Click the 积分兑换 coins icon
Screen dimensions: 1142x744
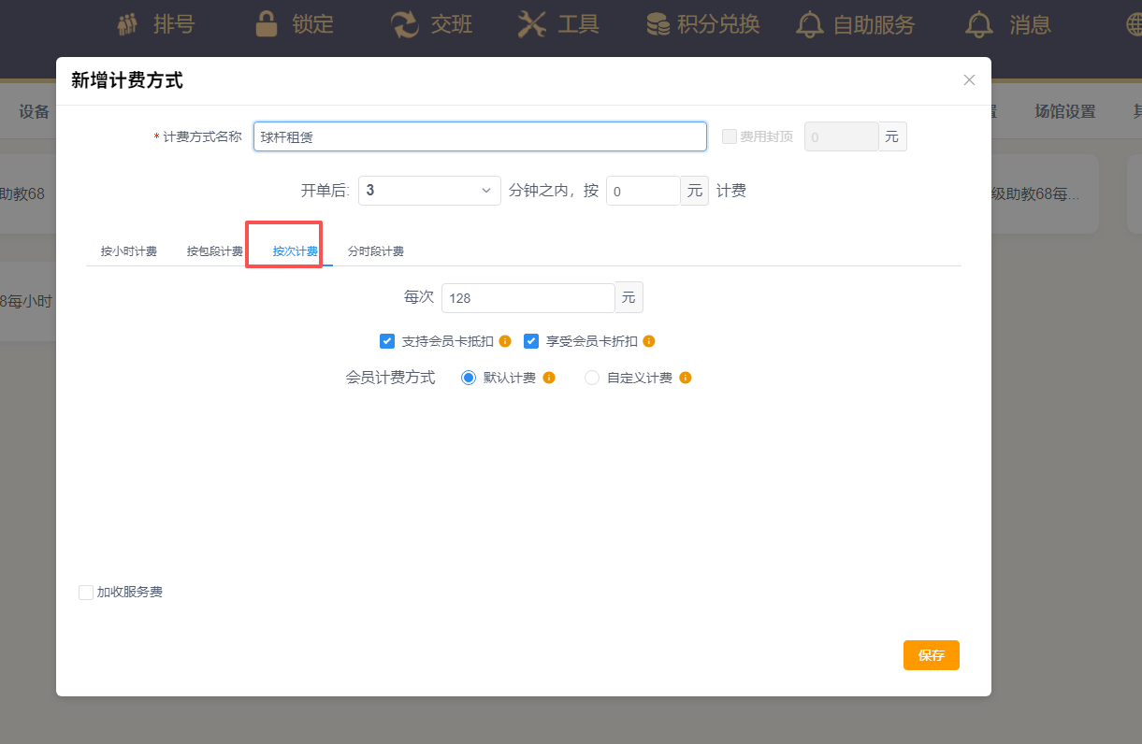[658, 25]
